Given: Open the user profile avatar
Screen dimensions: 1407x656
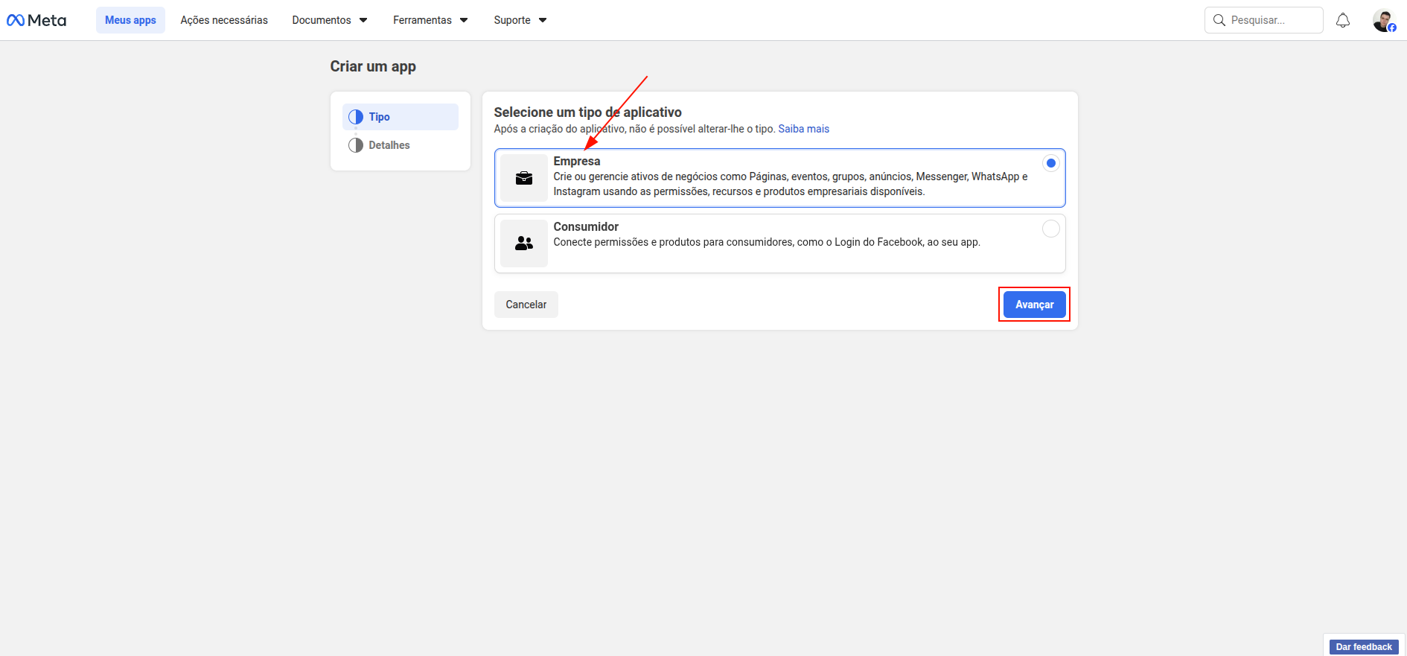Looking at the screenshot, I should [1383, 20].
